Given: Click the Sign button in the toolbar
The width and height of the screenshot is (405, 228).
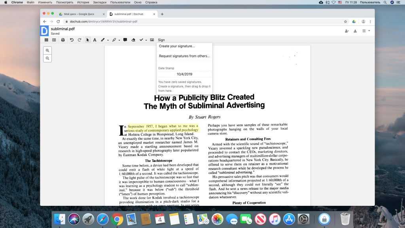Looking at the screenshot, I should tap(161, 40).
